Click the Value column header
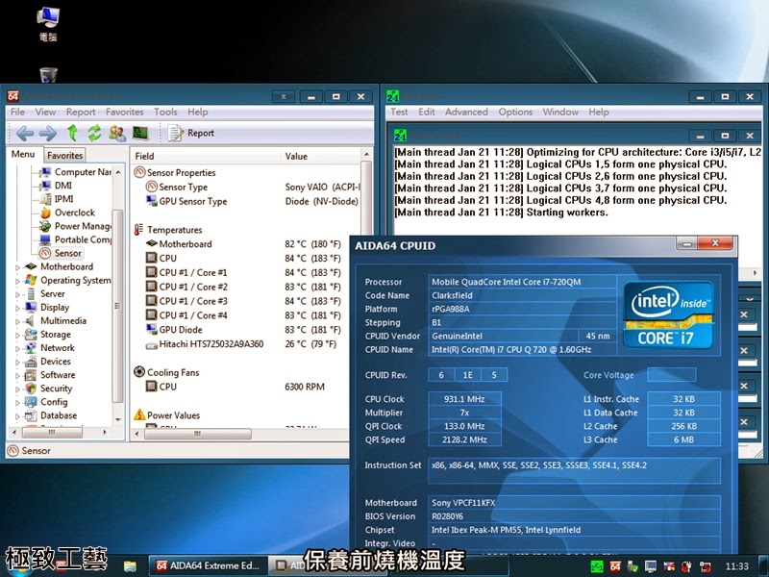Image resolution: width=769 pixels, height=577 pixels. [321, 156]
